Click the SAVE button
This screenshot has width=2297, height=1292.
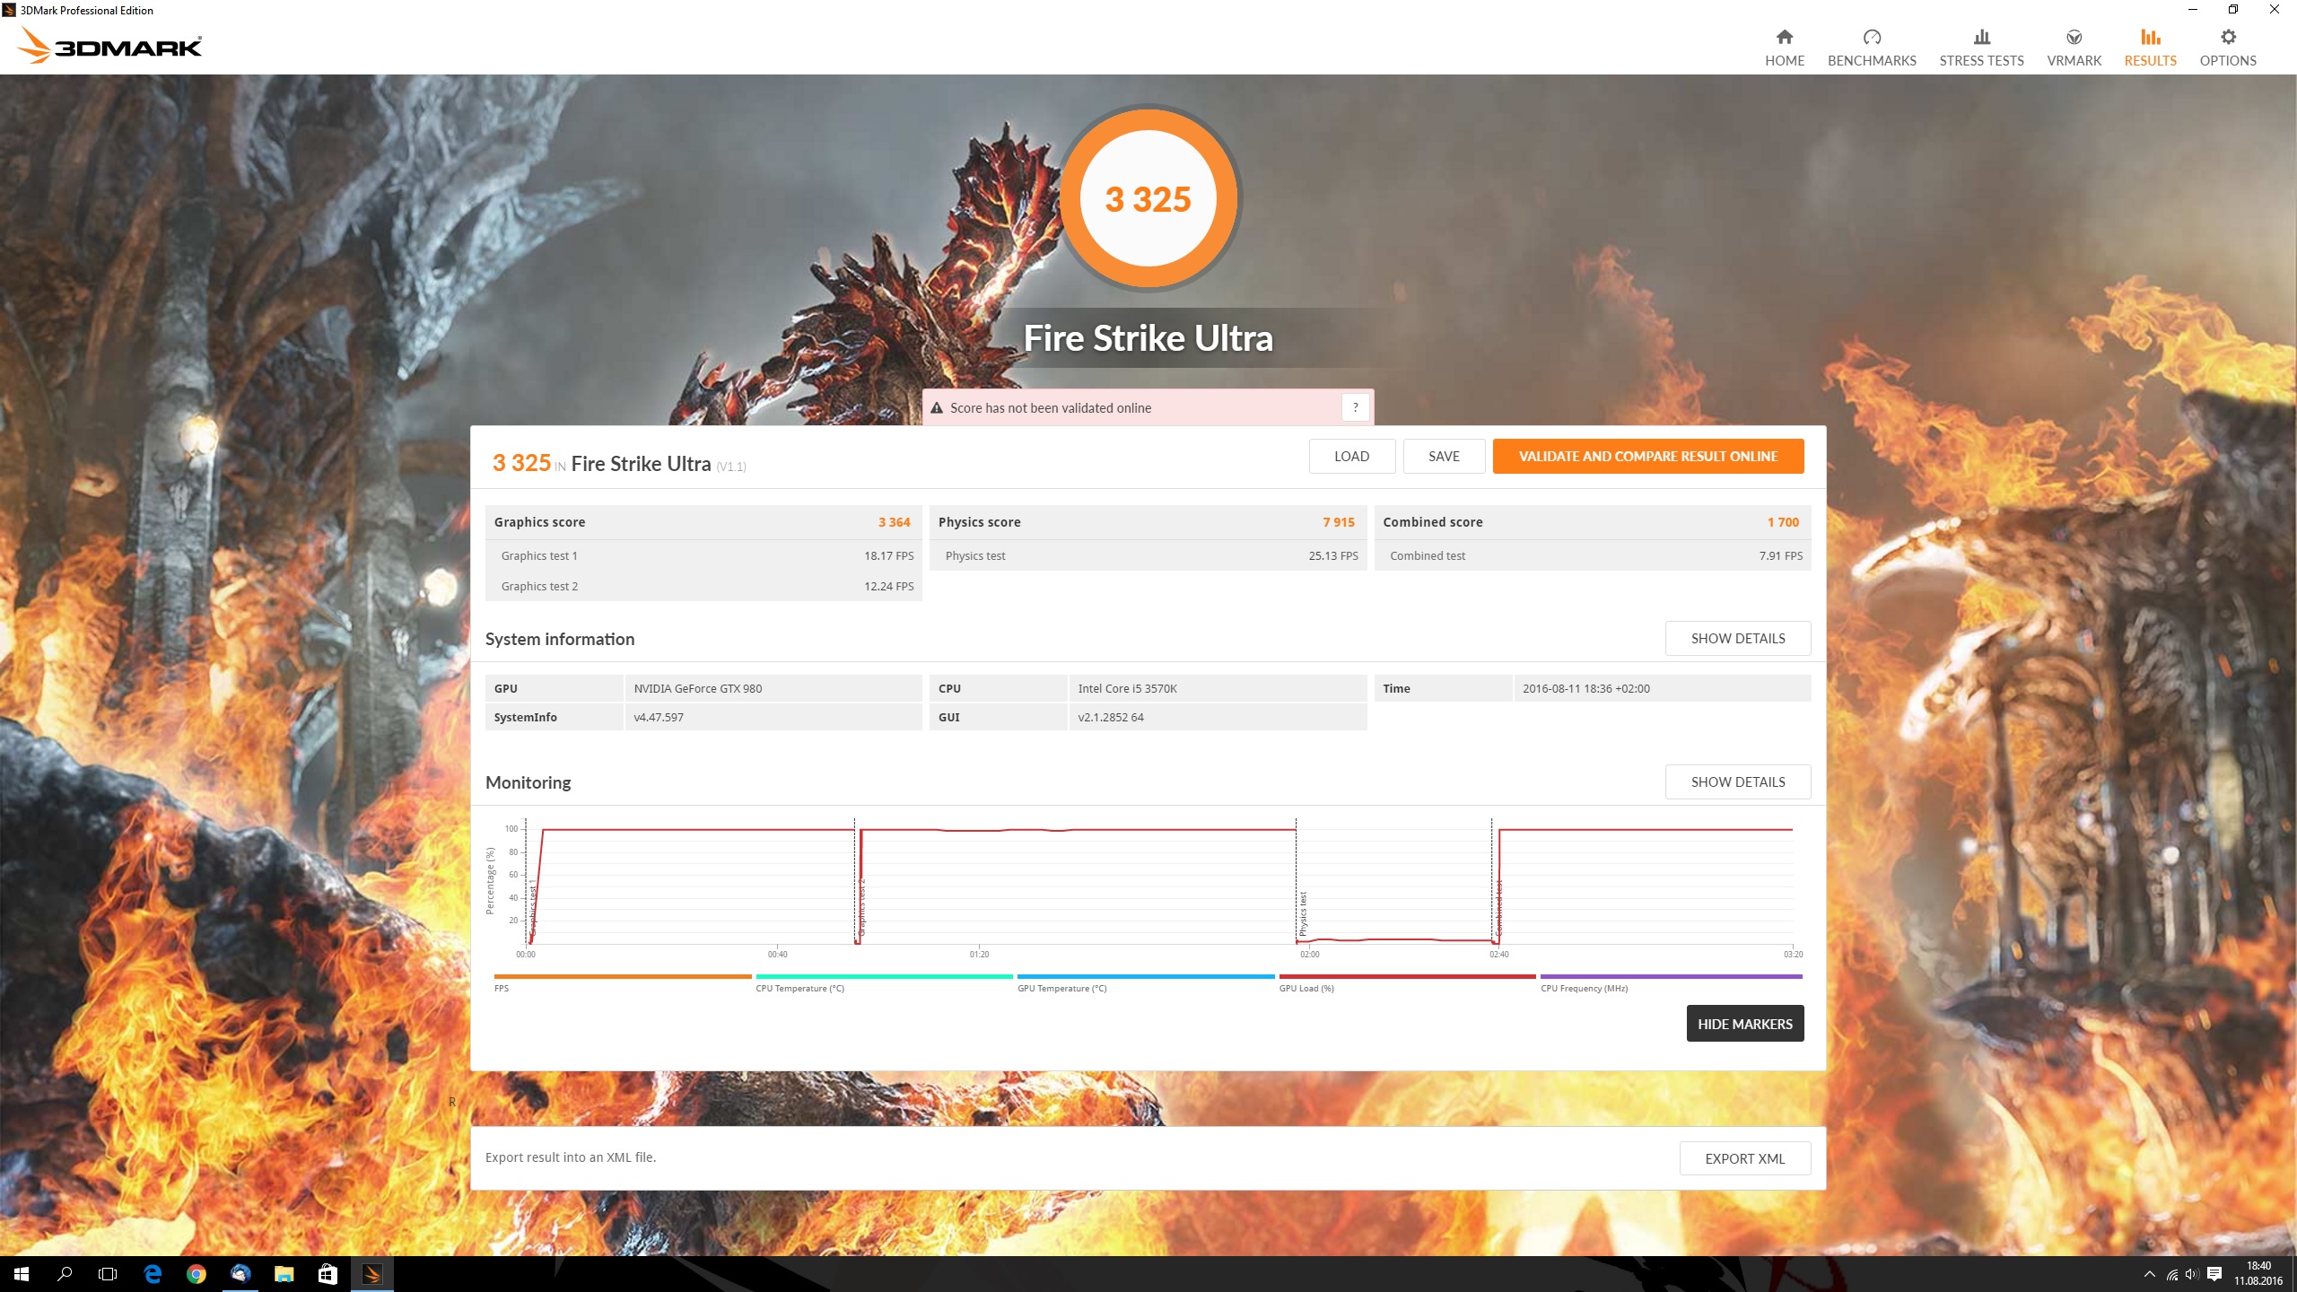(x=1444, y=456)
